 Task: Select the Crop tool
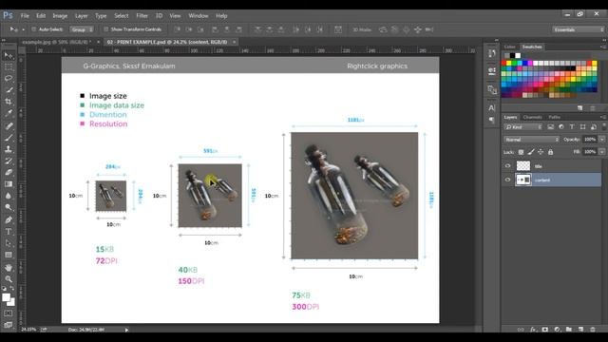pyautogui.click(x=9, y=102)
